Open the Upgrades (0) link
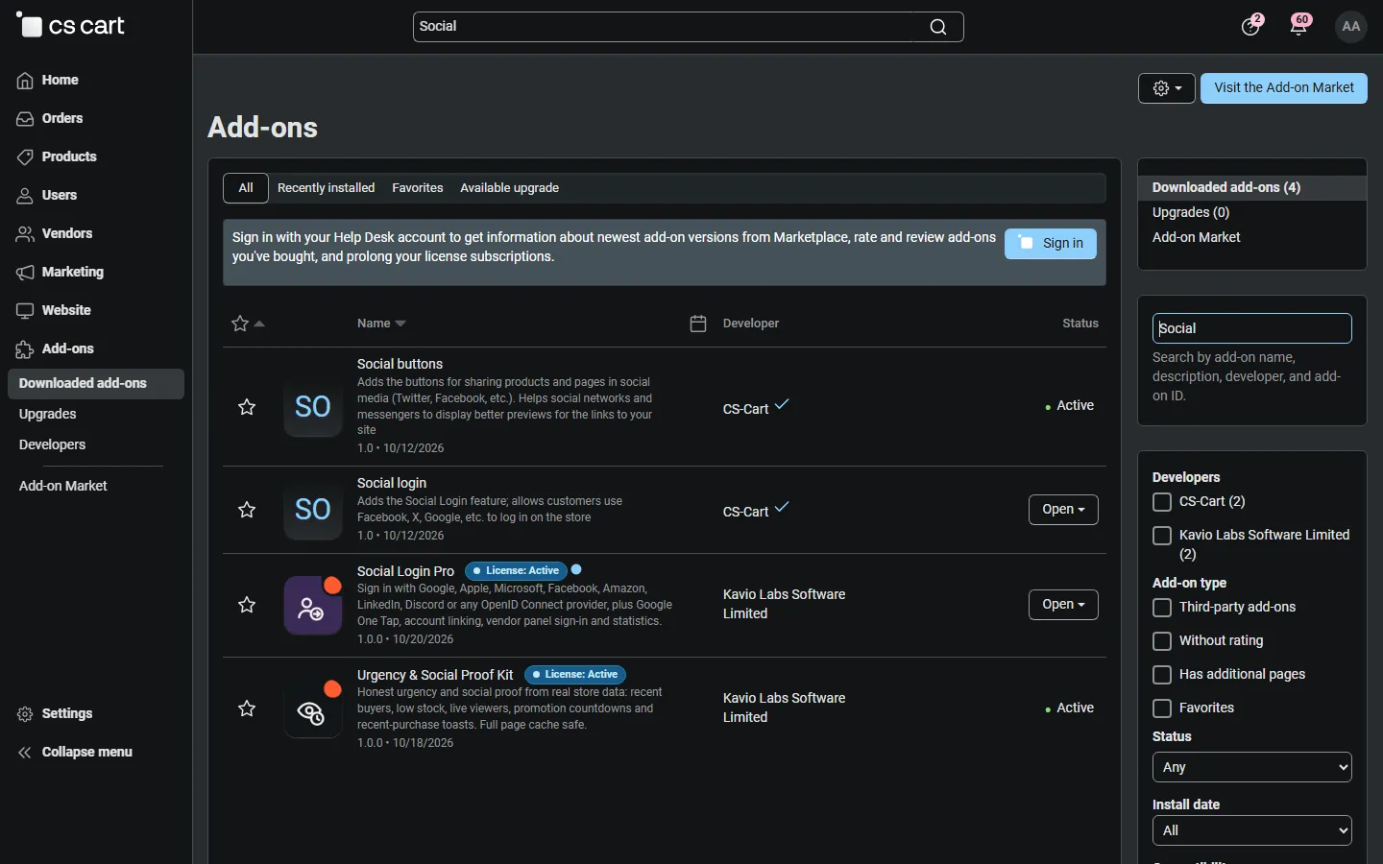The width and height of the screenshot is (1383, 864). [x=1191, y=213]
